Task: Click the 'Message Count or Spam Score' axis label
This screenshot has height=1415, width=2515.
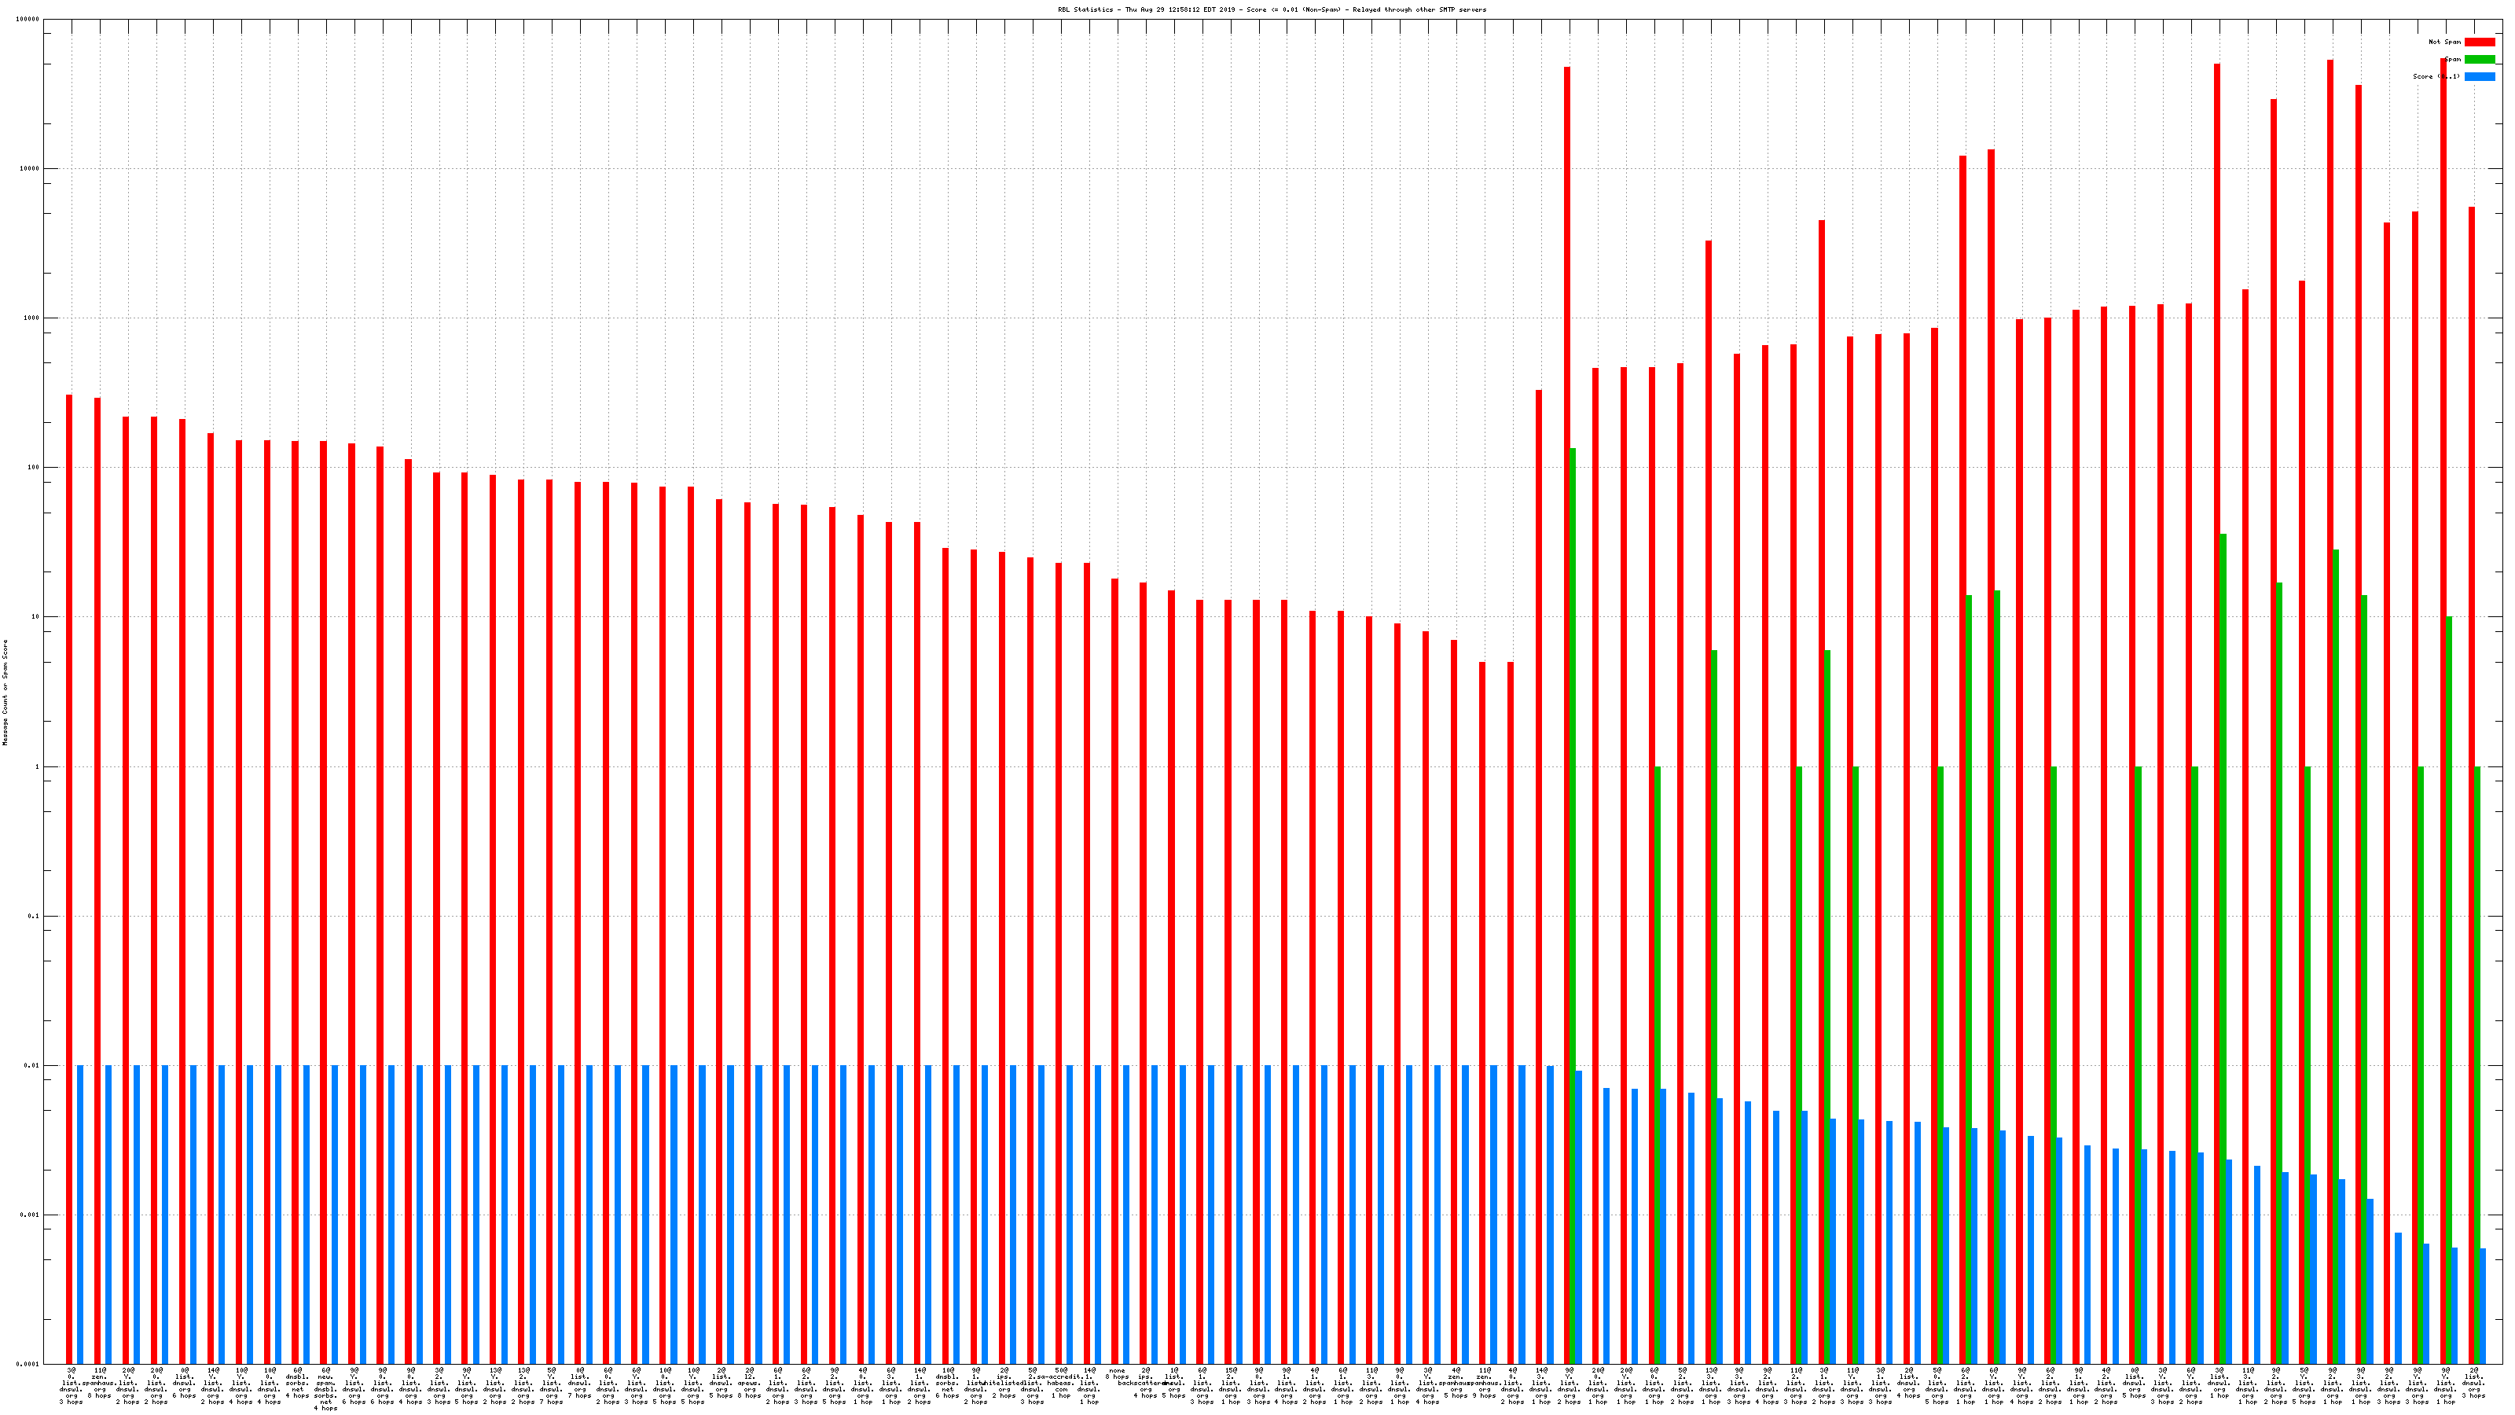Action: tap(5, 693)
